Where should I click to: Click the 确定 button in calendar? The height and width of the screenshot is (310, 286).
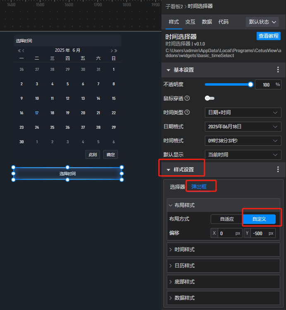coord(111,155)
